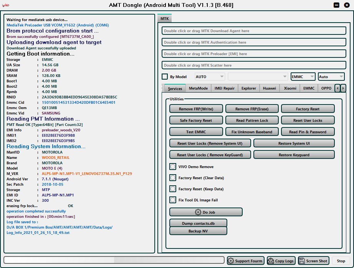Click Log_Info_2021_01_26_15_18_49.txt text
This screenshot has height=268, width=354.
(x=38, y=233)
